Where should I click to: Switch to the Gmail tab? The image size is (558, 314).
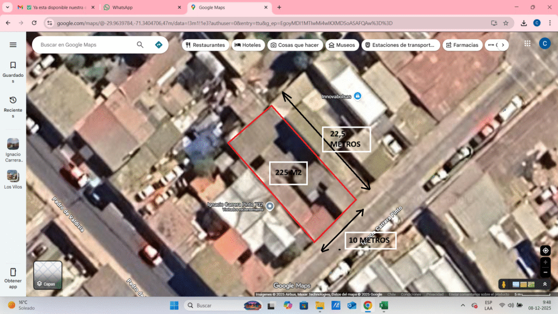(x=52, y=8)
